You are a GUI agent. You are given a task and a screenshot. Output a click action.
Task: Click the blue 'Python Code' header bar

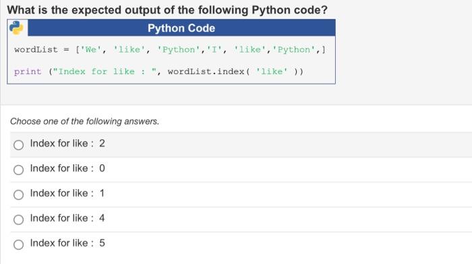point(181,28)
